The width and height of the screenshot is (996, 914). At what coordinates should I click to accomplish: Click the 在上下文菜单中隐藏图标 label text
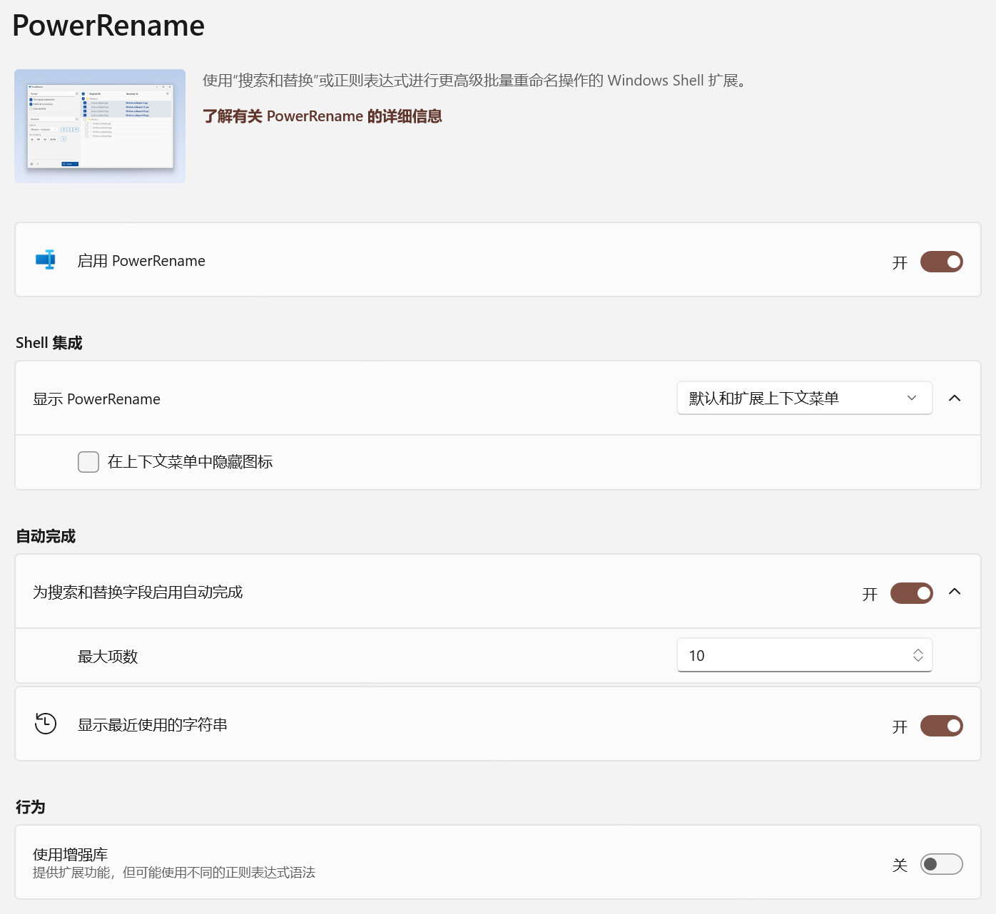click(x=190, y=462)
